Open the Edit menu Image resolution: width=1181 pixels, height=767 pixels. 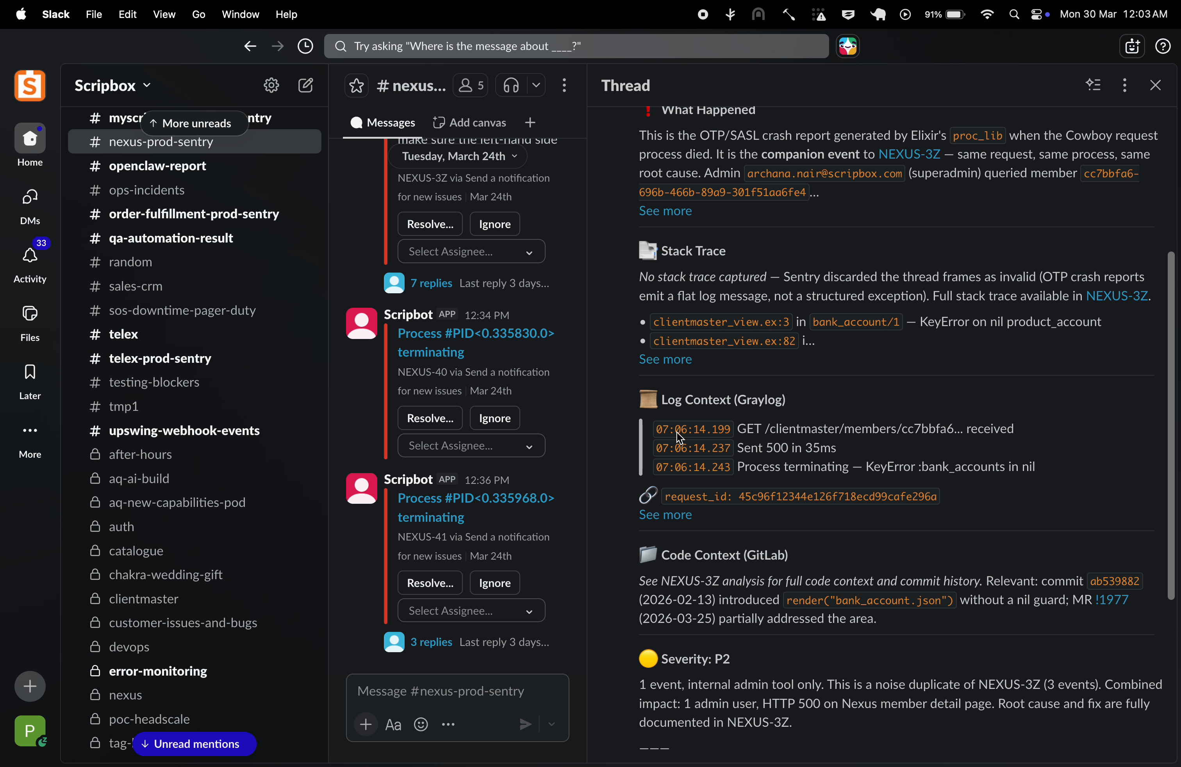[x=128, y=14]
